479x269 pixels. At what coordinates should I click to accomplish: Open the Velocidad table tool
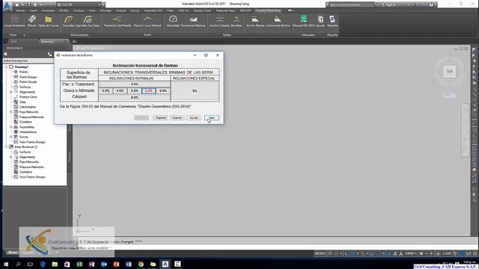(173, 22)
